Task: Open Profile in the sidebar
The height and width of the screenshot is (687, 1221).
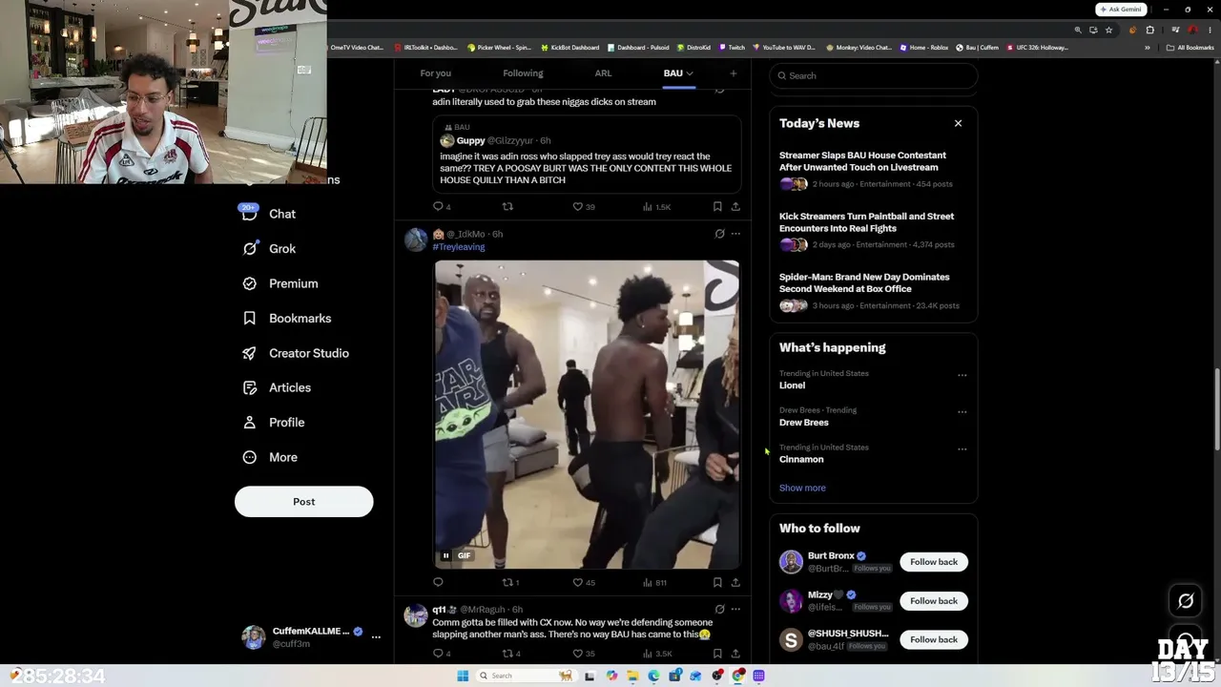Action: click(274, 422)
